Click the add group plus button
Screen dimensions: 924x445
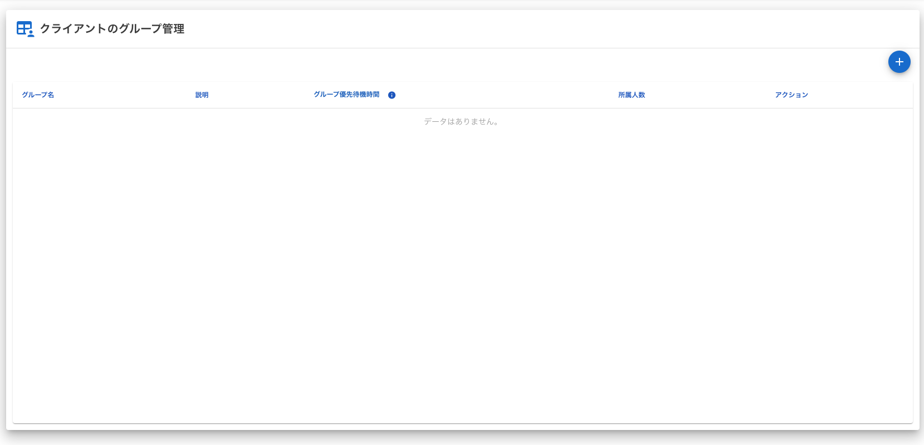(x=899, y=62)
